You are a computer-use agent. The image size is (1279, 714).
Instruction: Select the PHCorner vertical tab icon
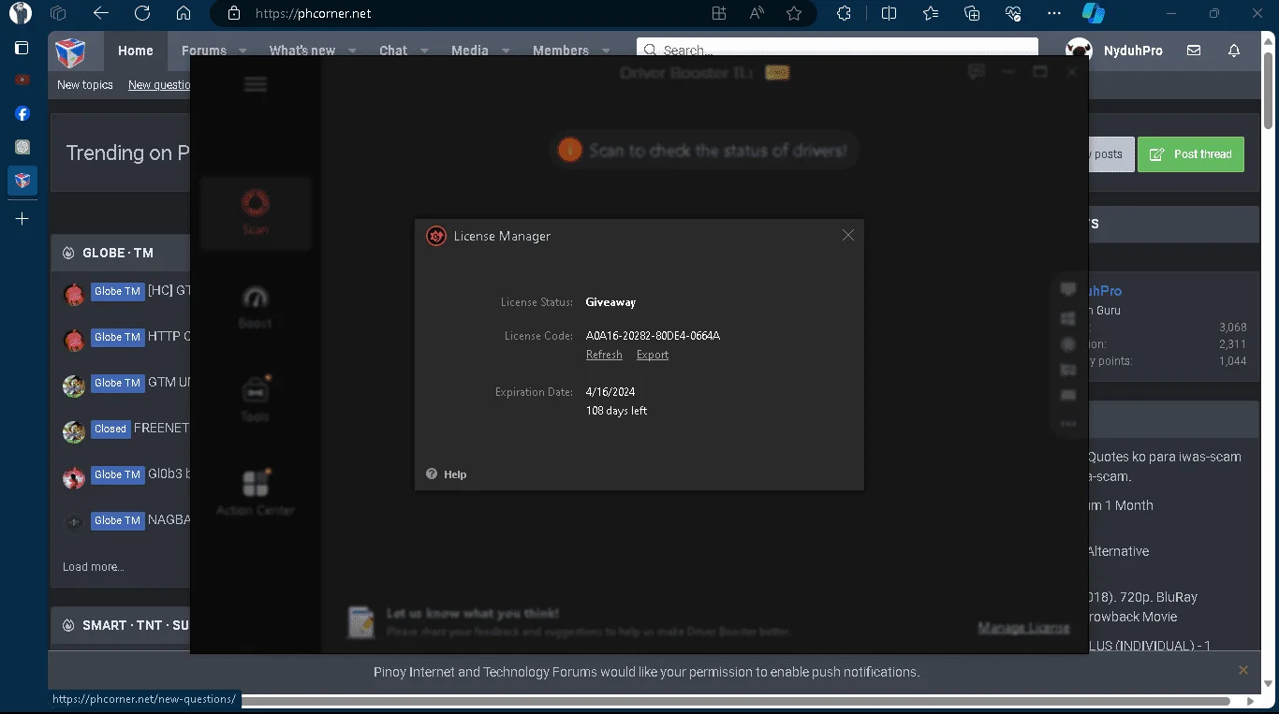pos(22,180)
